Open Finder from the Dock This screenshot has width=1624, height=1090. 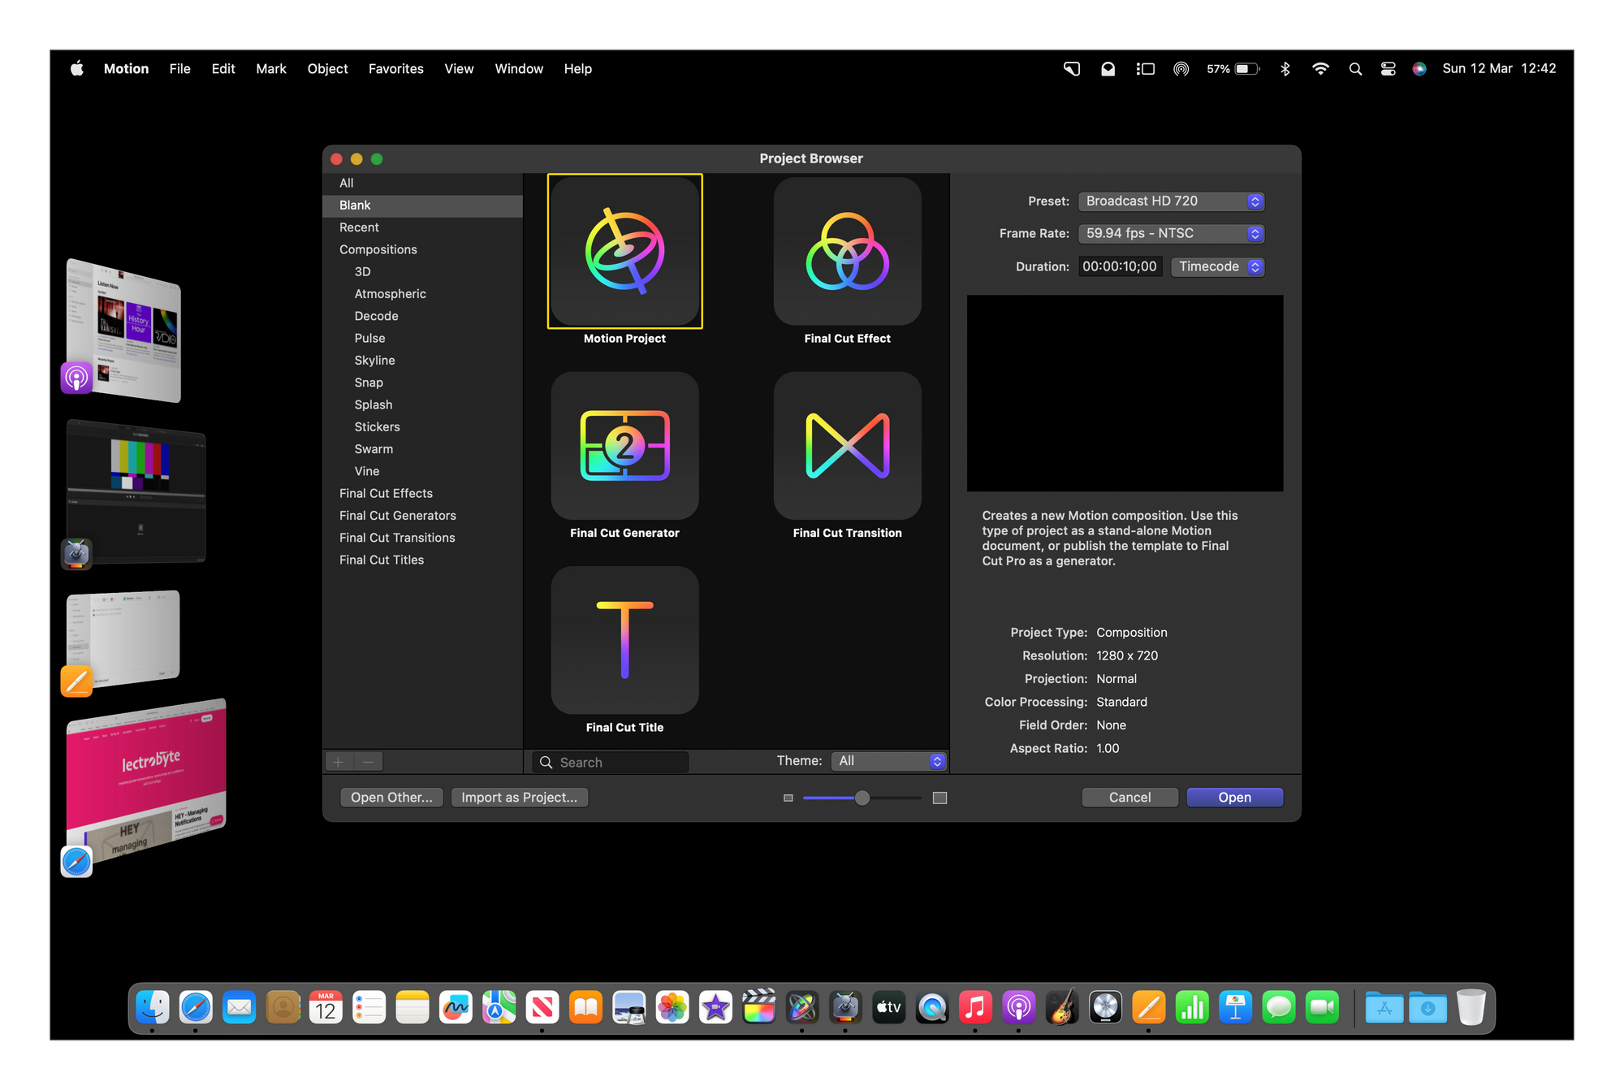153,1008
